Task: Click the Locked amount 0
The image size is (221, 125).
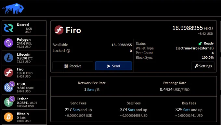Action: pyautogui.click(x=131, y=51)
